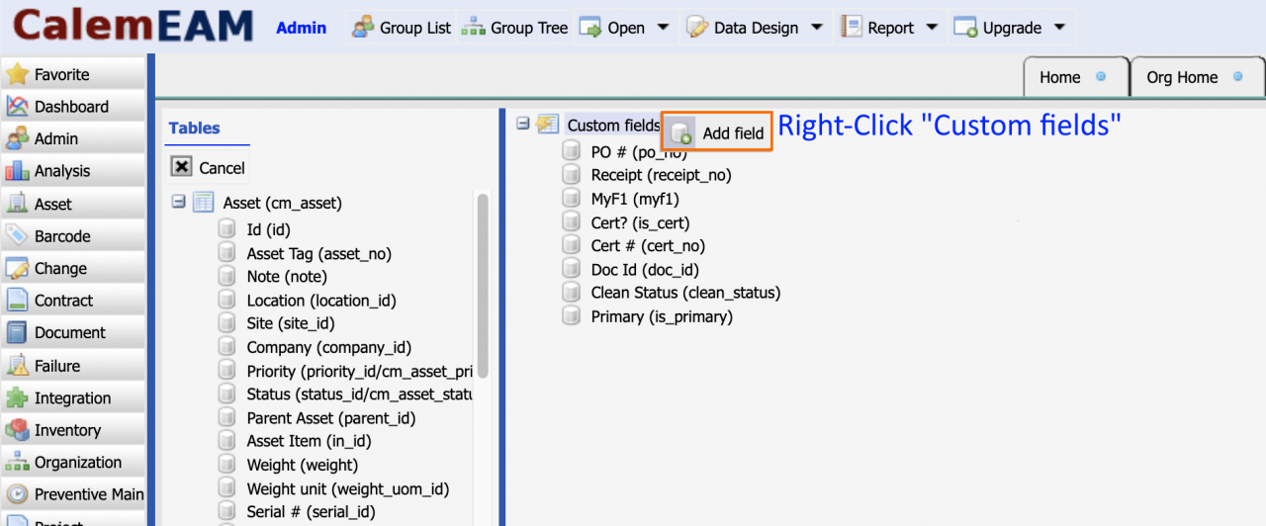Open the Contract module
The image size is (1266, 526).
click(x=72, y=301)
